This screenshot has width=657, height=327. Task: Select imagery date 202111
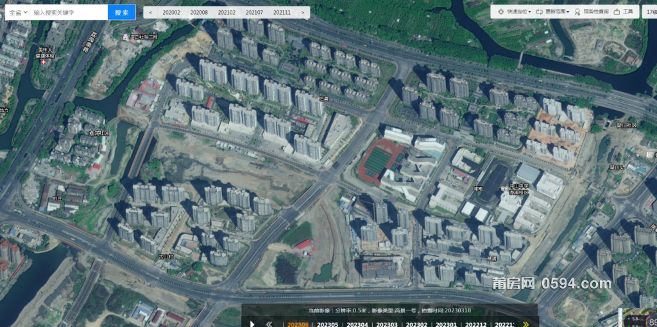pyautogui.click(x=282, y=13)
